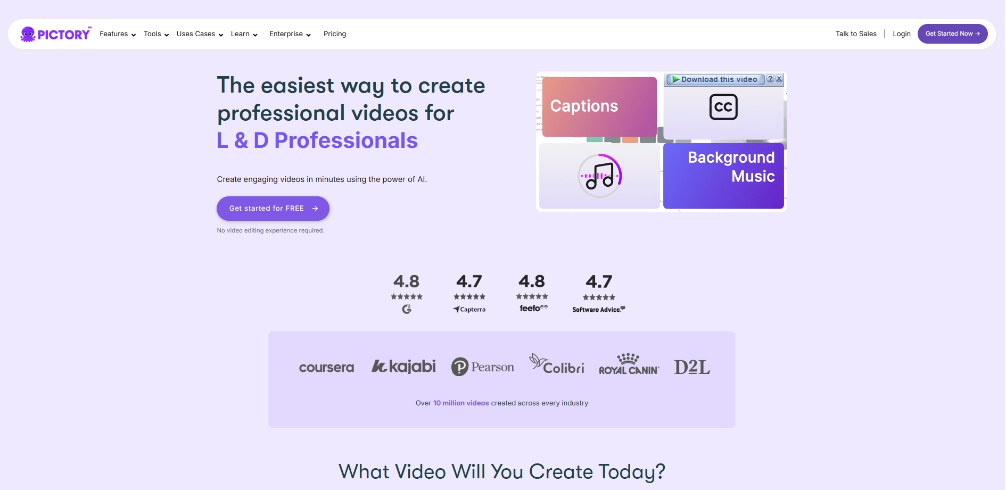1006x490 pixels.
Task: Go to the Pricing page
Action: [335, 34]
